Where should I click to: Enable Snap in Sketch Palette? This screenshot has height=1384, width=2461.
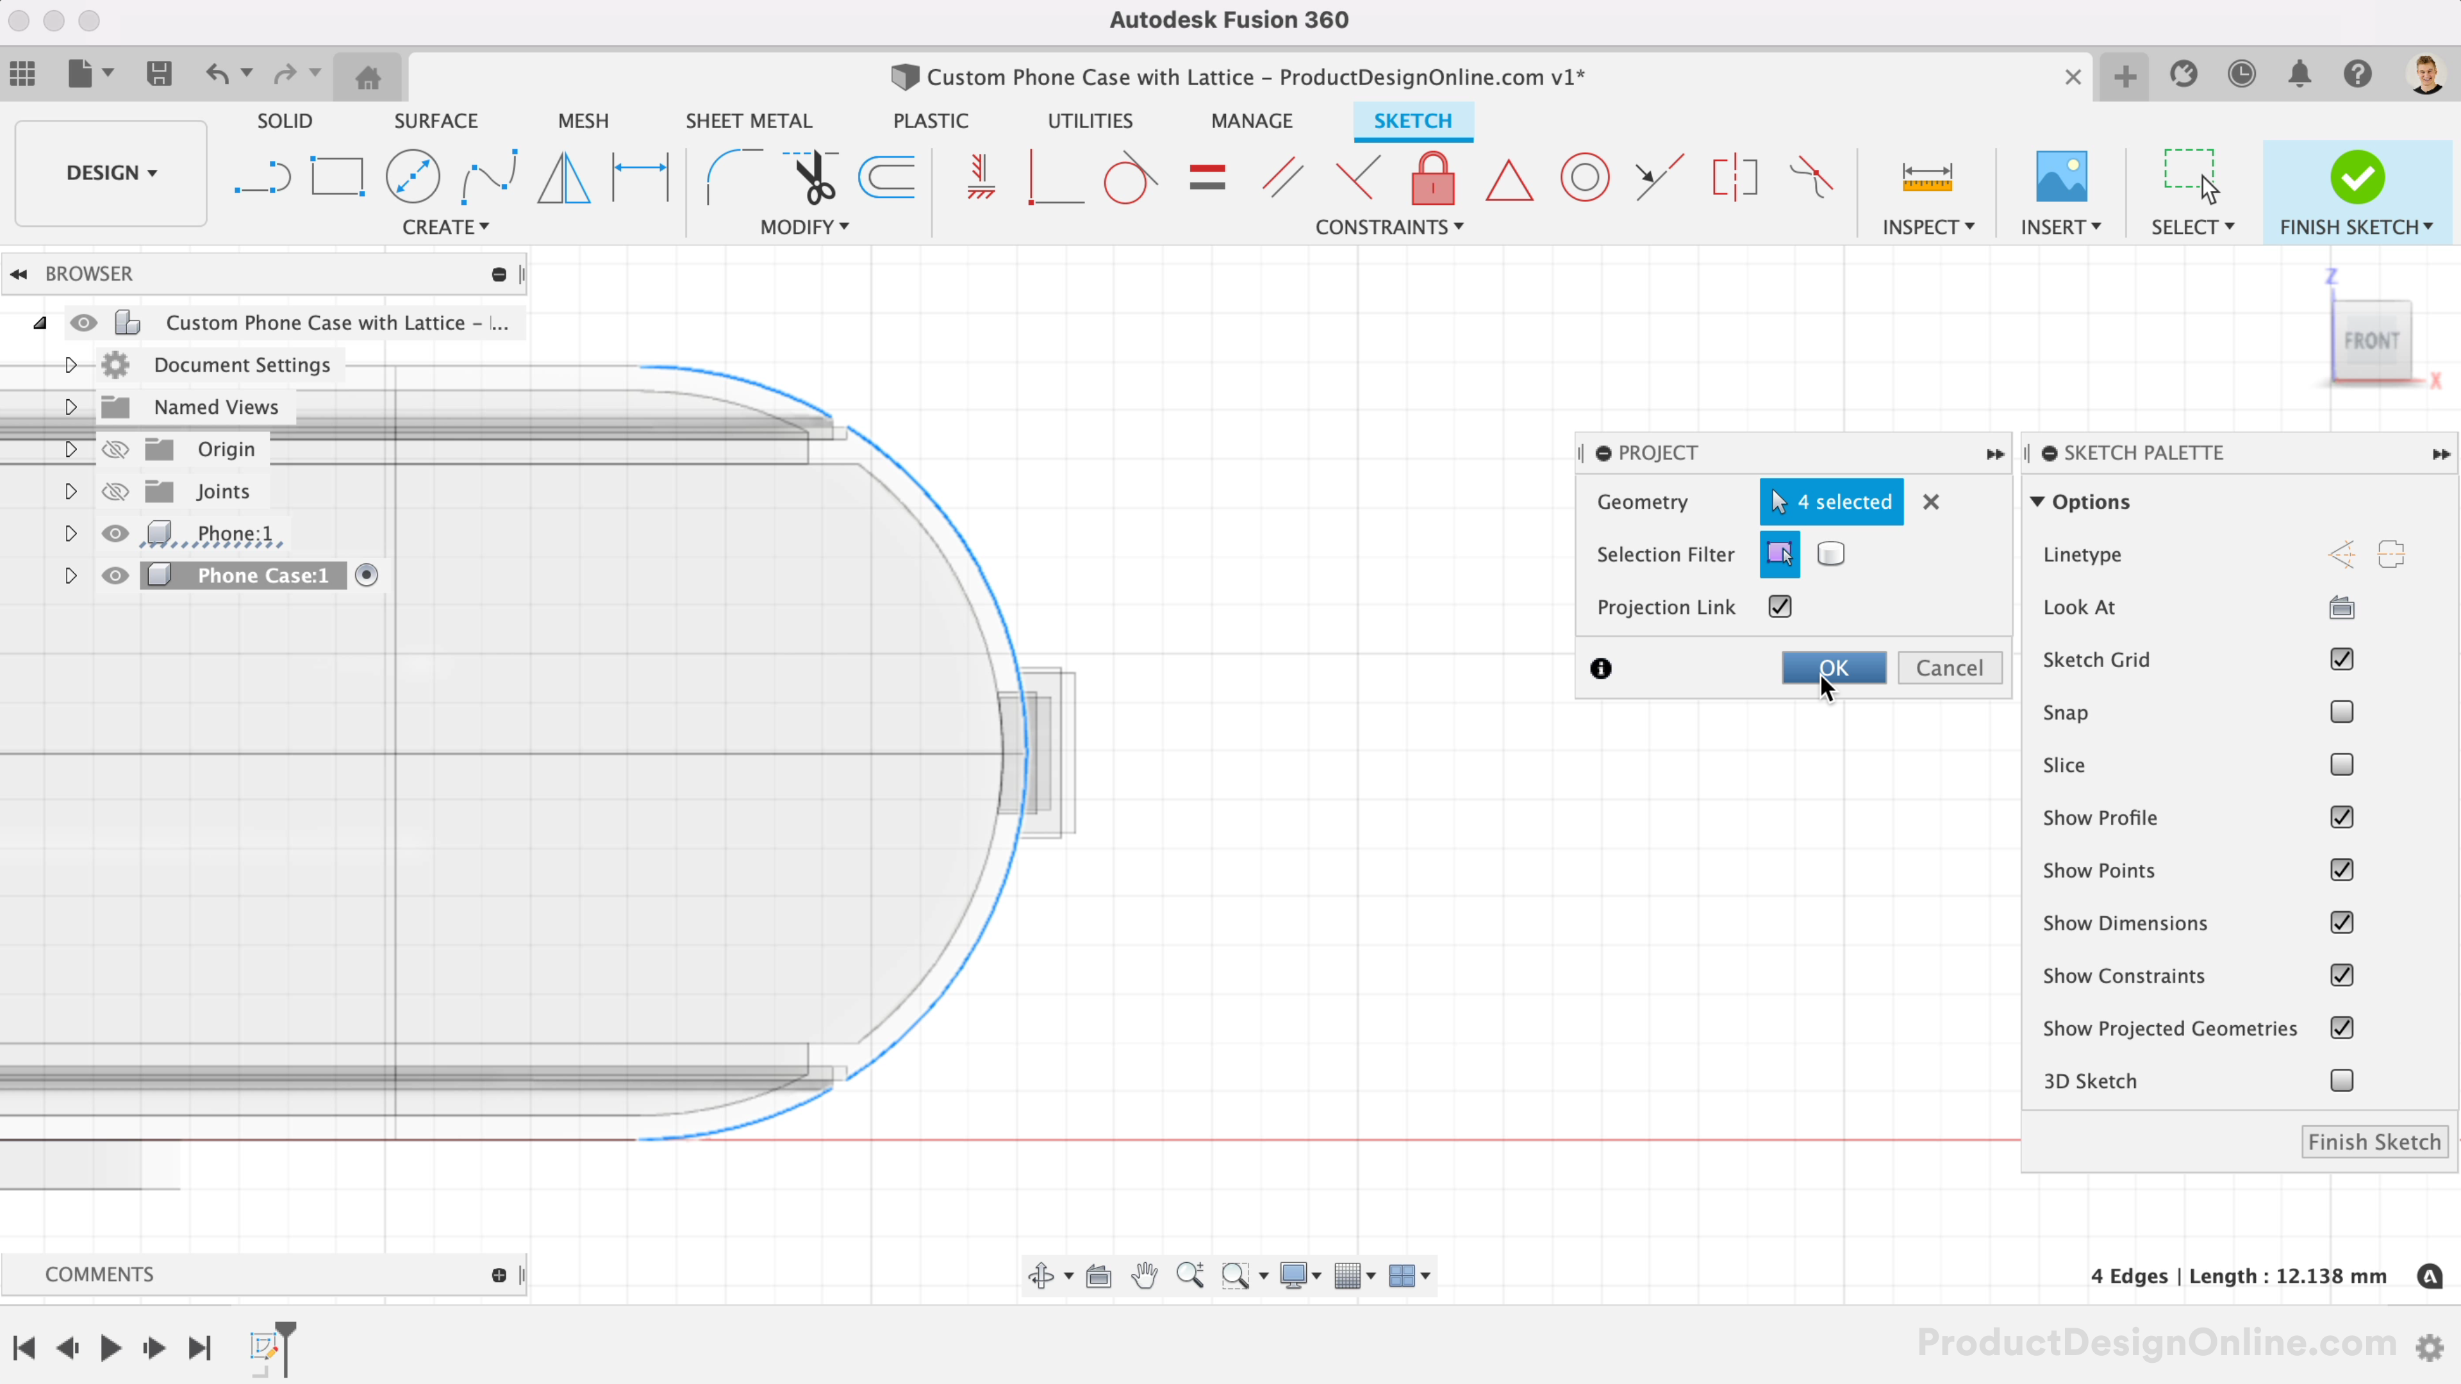tap(2341, 710)
